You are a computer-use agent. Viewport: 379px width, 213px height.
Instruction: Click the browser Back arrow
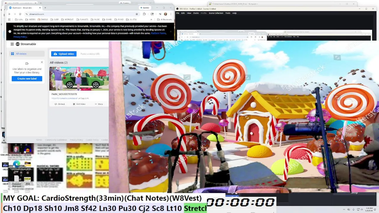point(9,14)
